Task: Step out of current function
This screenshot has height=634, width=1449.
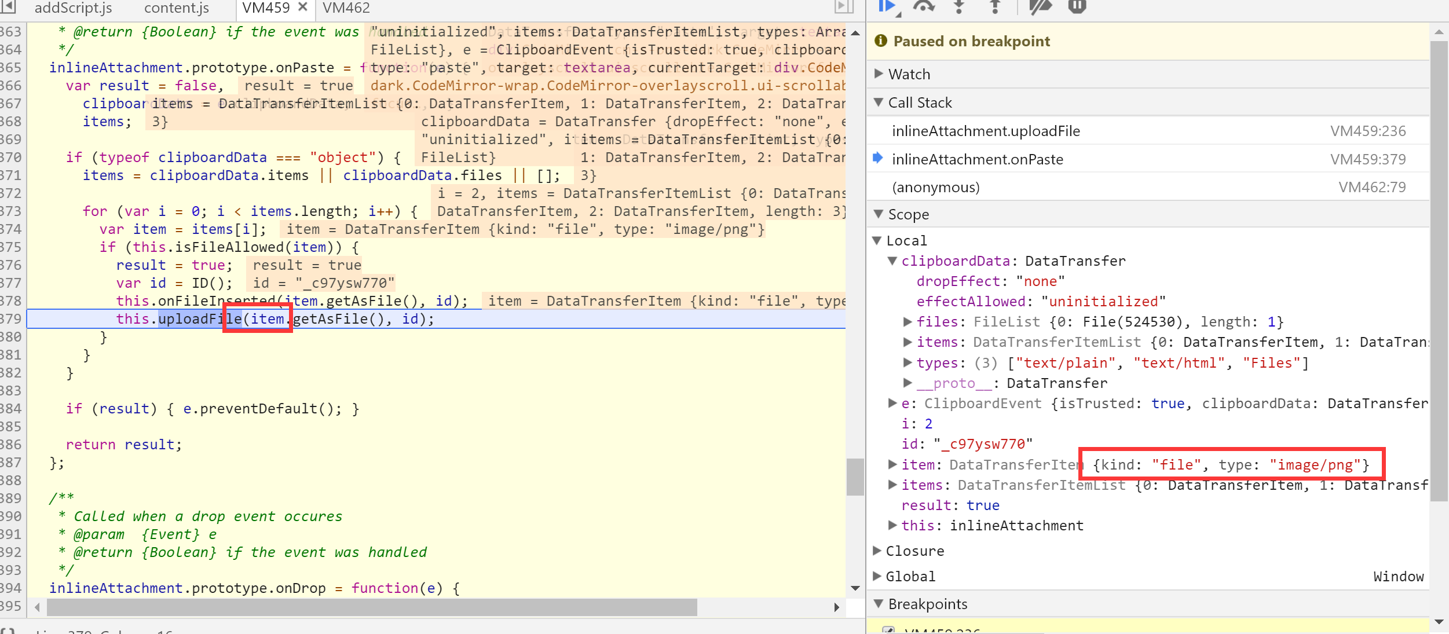Action: pyautogui.click(x=995, y=6)
